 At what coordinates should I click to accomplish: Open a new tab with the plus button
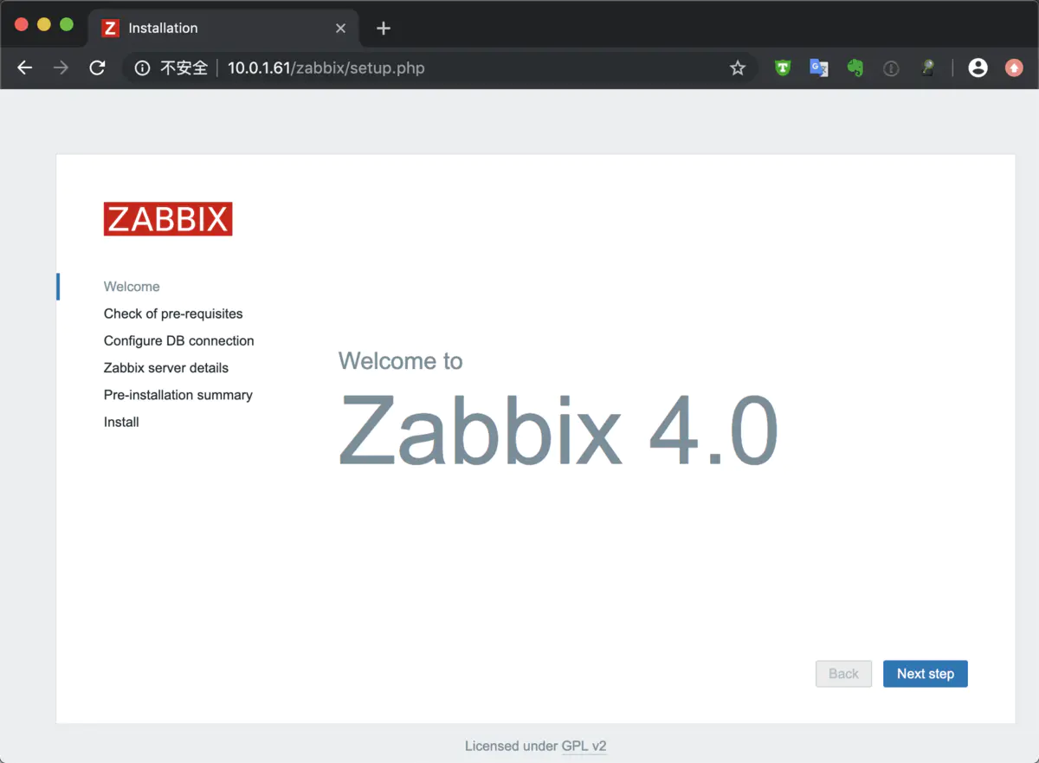pyautogui.click(x=384, y=29)
